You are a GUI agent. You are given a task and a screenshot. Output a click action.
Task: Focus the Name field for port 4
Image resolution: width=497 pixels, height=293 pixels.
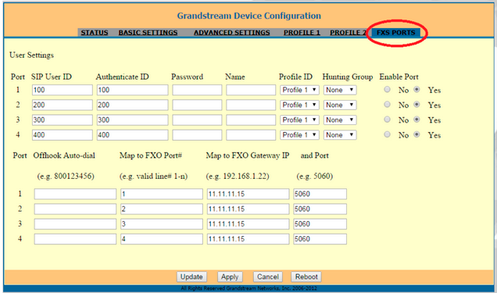pyautogui.click(x=251, y=135)
